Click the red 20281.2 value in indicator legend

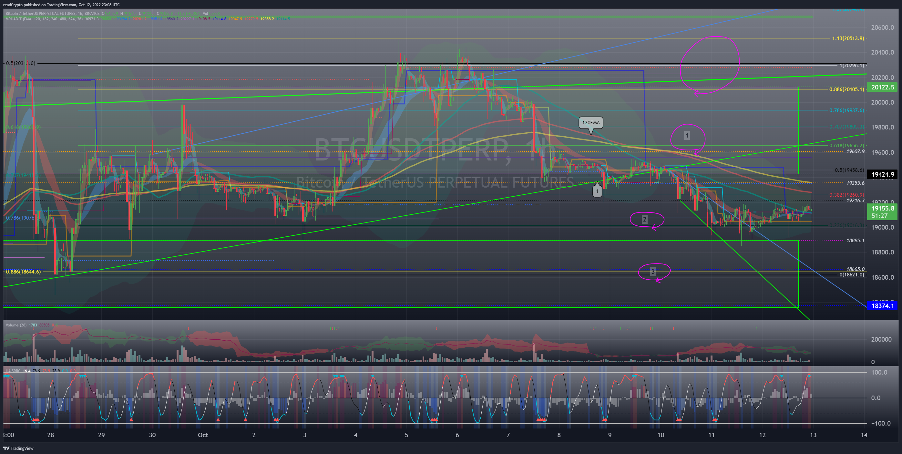(140, 19)
